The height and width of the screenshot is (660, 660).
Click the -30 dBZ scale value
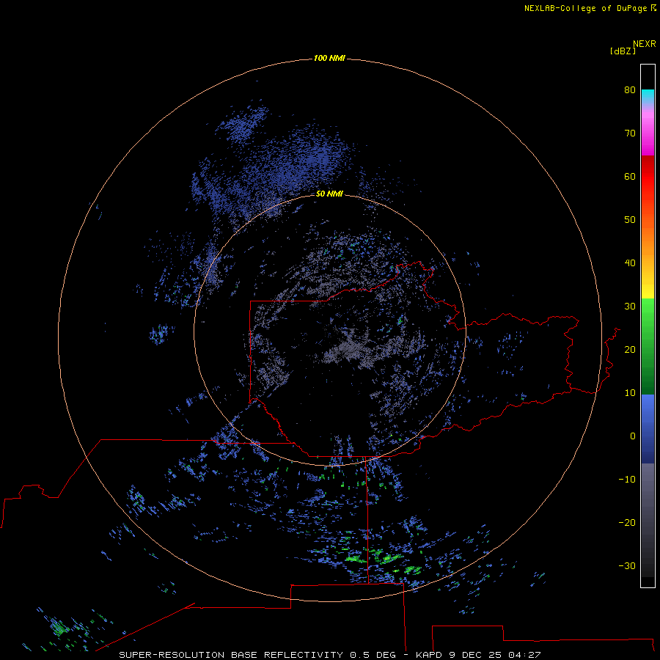coord(627,565)
